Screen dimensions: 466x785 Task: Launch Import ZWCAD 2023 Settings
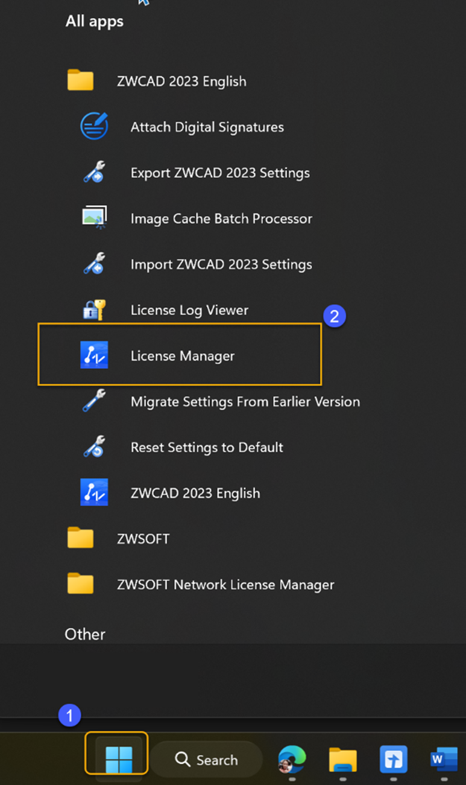pos(221,264)
